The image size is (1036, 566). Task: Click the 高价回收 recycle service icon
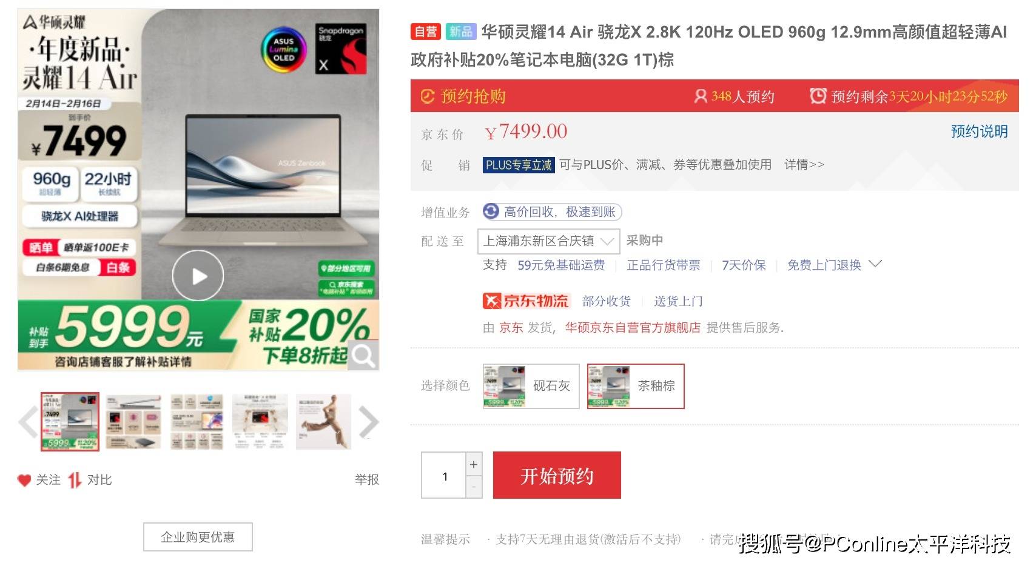[x=491, y=211]
